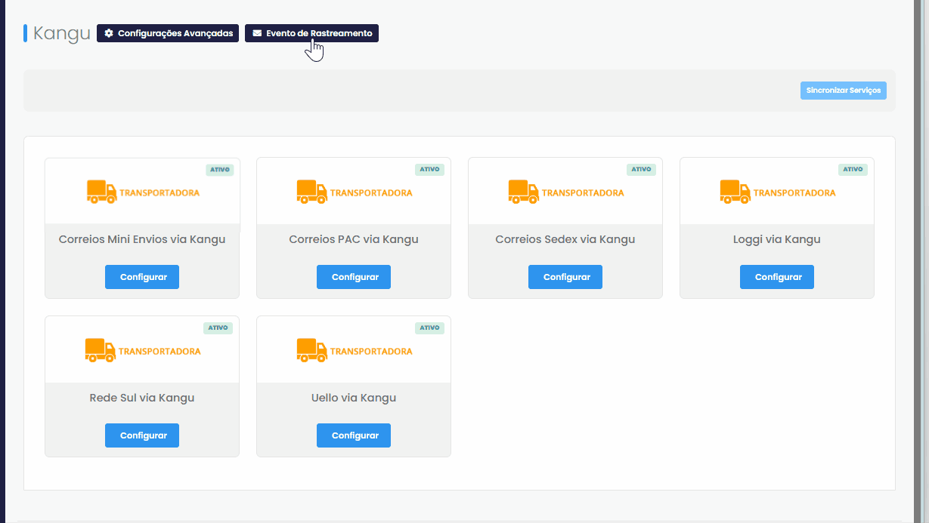Click truck icon on Rede Sul card
This screenshot has height=523, width=929.
101,350
